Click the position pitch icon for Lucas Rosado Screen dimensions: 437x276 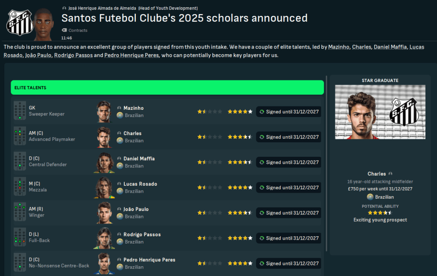[20, 187]
